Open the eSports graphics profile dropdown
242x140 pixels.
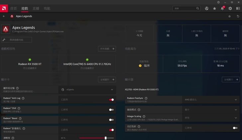click(87, 89)
